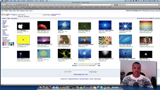
Task: Click the Previous results page link
Action: pos(74,65)
